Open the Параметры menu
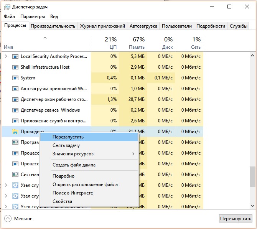This screenshot has width=257, height=229. click(33, 16)
